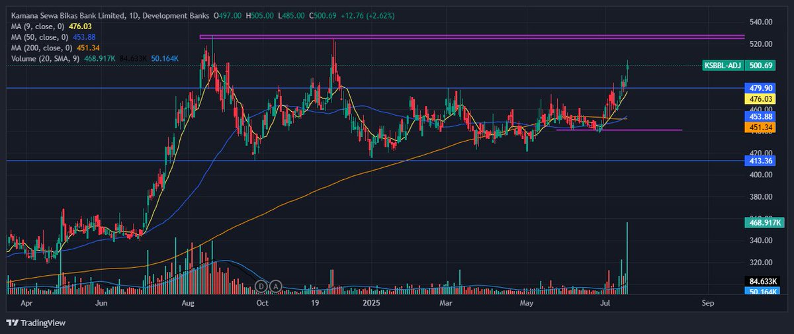Click the Jul label on time axis

tap(605, 303)
